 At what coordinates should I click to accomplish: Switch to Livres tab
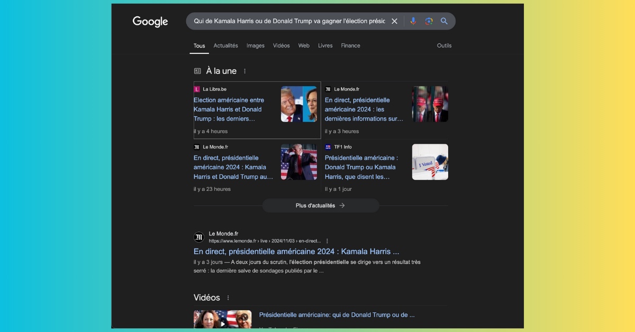(x=325, y=46)
